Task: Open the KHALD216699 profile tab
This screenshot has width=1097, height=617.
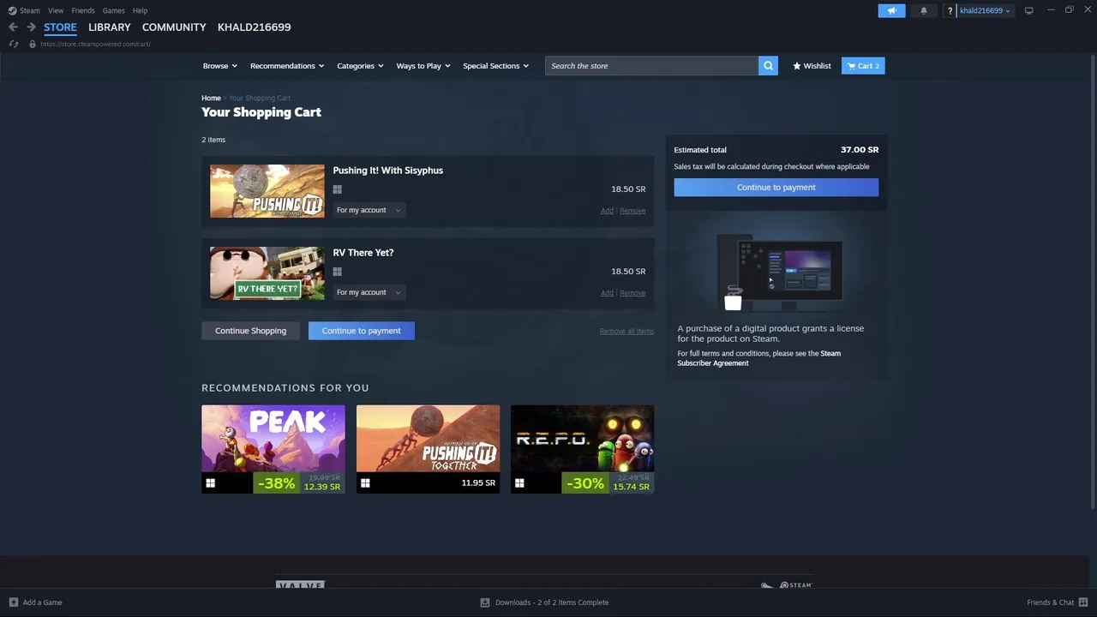Action: 254,27
